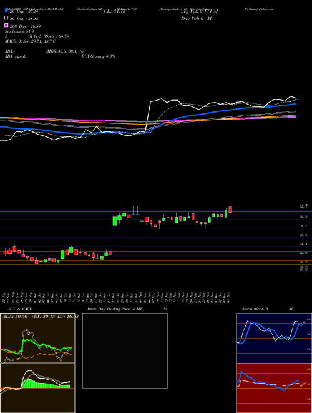This screenshot has height=413, width=312.
Task: Click the 26.16 price axis label
Action: [303, 235]
